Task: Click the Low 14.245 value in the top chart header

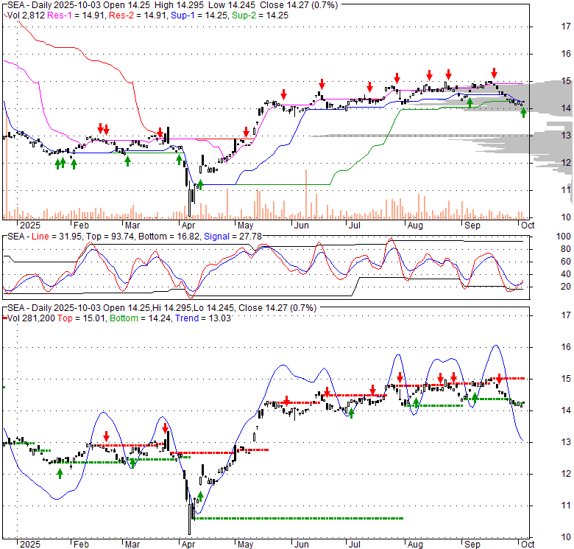Action: [x=233, y=5]
